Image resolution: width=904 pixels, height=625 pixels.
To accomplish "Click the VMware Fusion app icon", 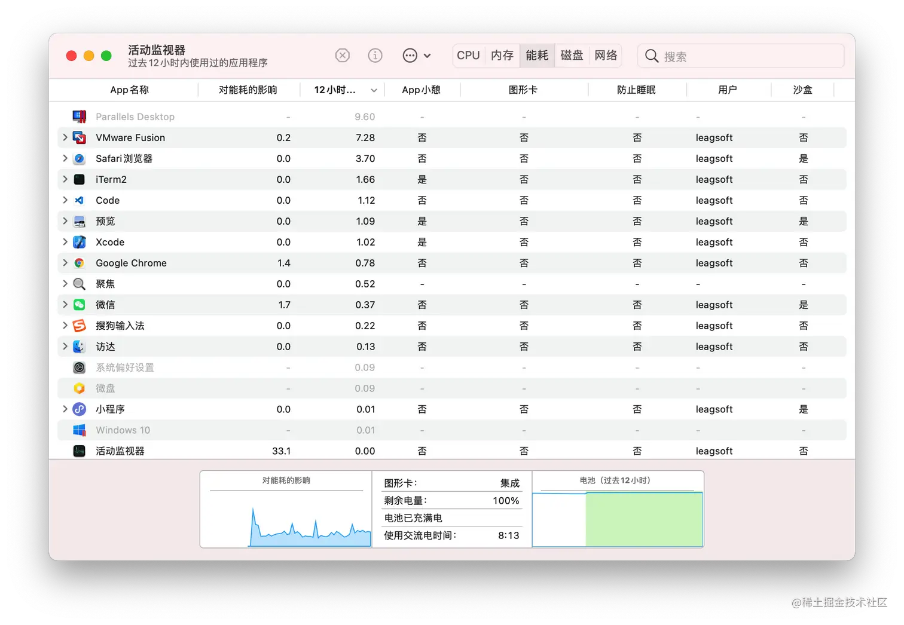I will pos(79,137).
